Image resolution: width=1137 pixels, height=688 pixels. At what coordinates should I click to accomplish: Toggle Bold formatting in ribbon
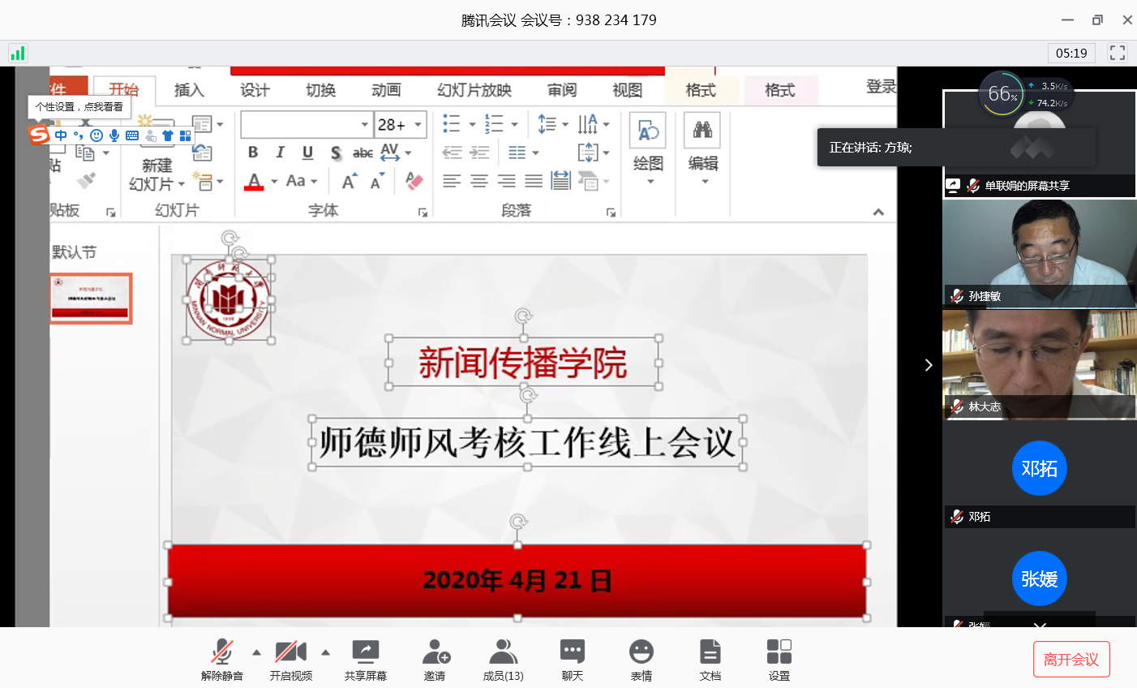(x=253, y=153)
